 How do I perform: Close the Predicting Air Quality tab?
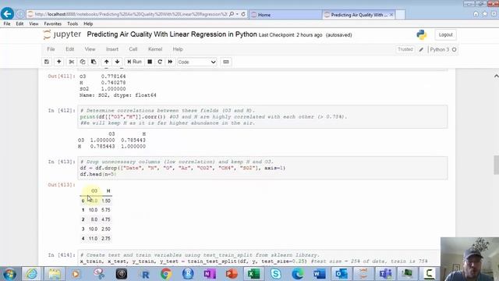point(391,15)
